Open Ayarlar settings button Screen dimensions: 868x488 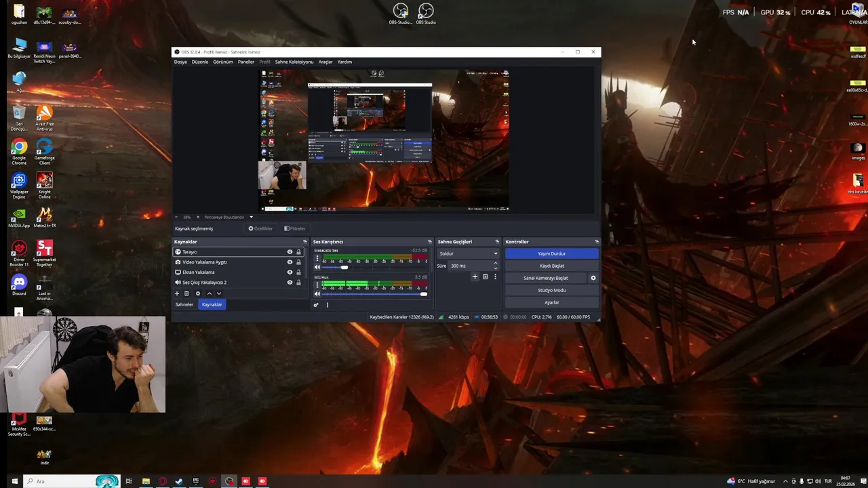click(552, 302)
